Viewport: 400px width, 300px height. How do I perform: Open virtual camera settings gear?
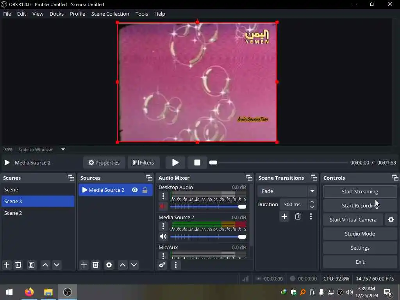391,220
